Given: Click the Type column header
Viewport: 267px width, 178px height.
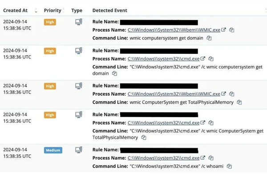Looking at the screenshot, I should pyautogui.click(x=77, y=10).
